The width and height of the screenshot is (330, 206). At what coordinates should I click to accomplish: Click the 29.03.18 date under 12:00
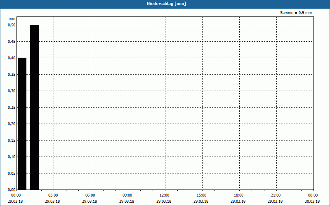click(x=164, y=201)
